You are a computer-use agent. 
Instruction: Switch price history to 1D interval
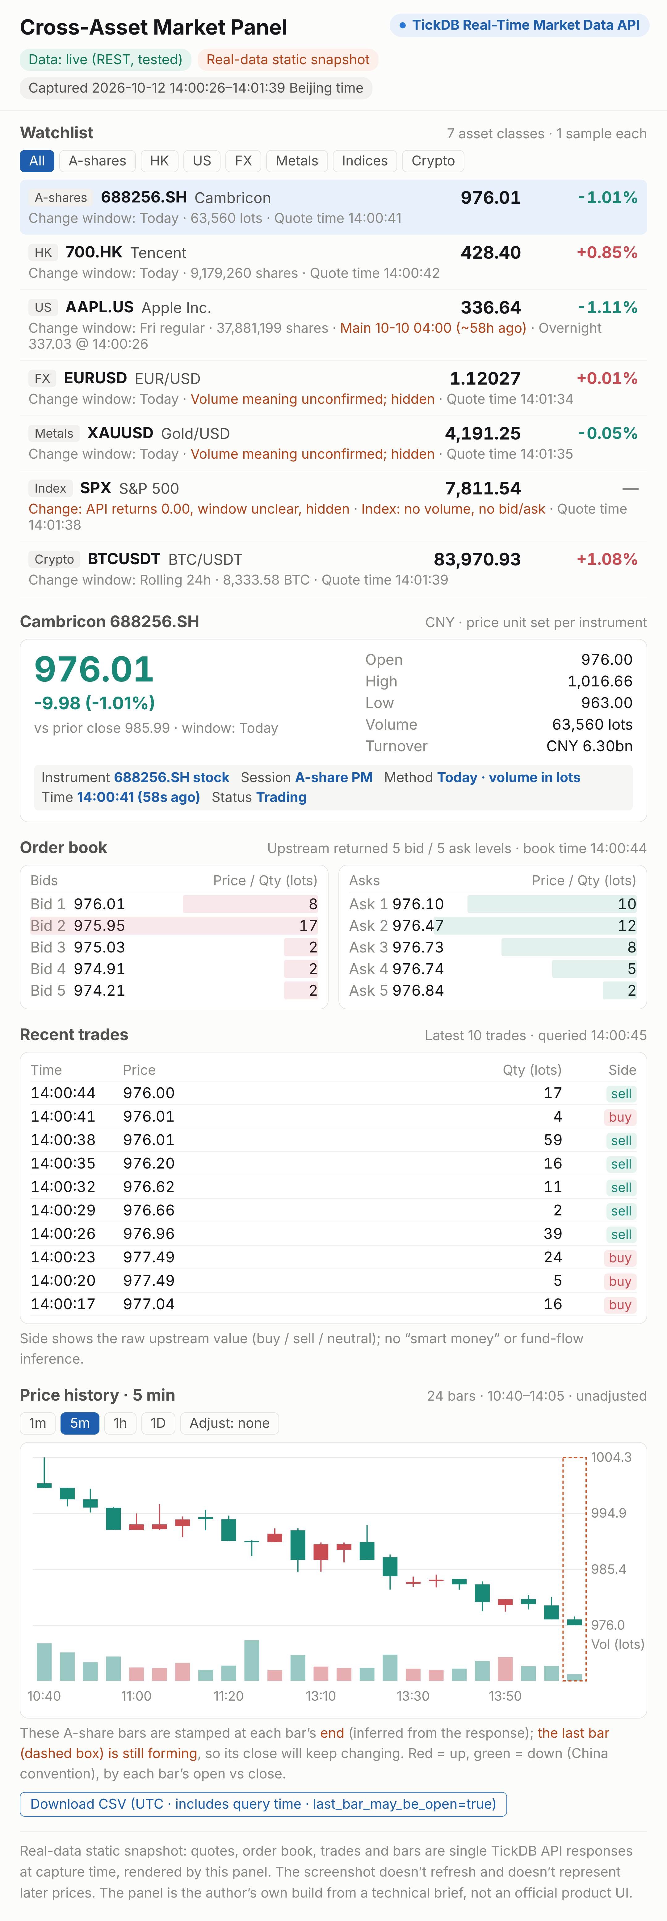pos(158,1423)
